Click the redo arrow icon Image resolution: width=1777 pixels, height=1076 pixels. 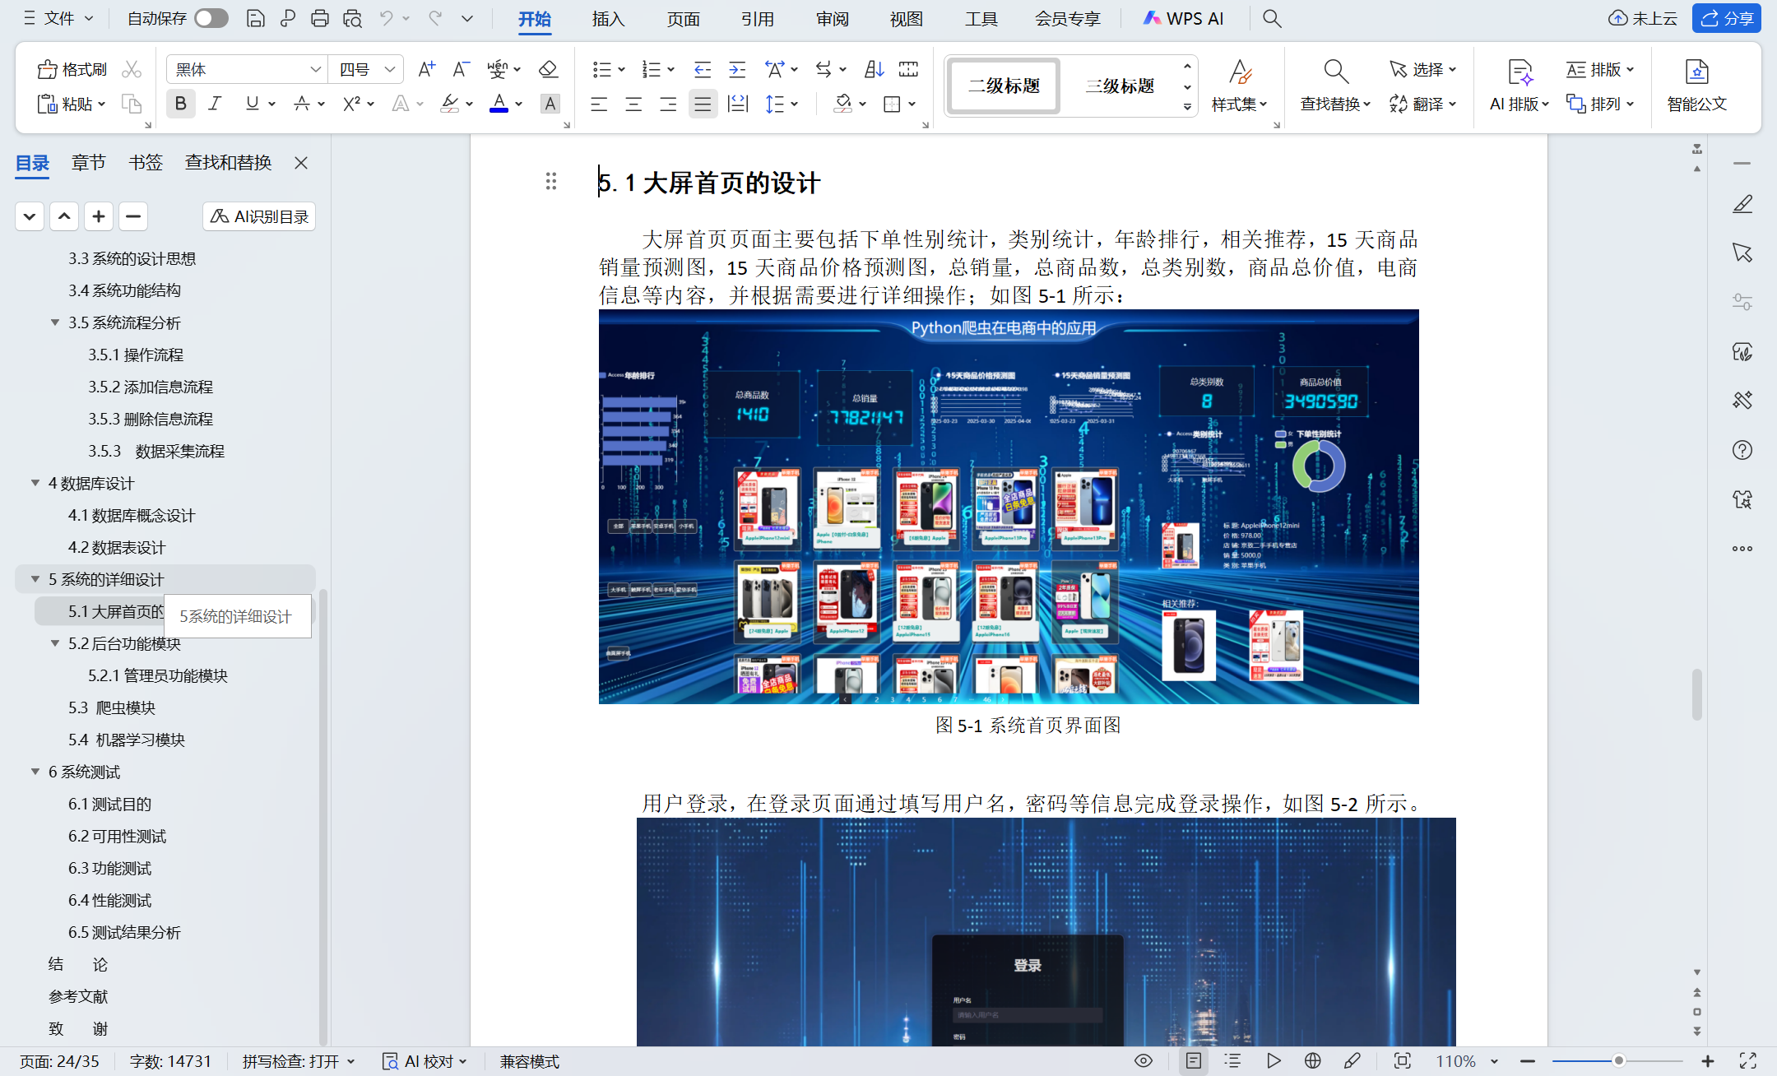(x=435, y=18)
